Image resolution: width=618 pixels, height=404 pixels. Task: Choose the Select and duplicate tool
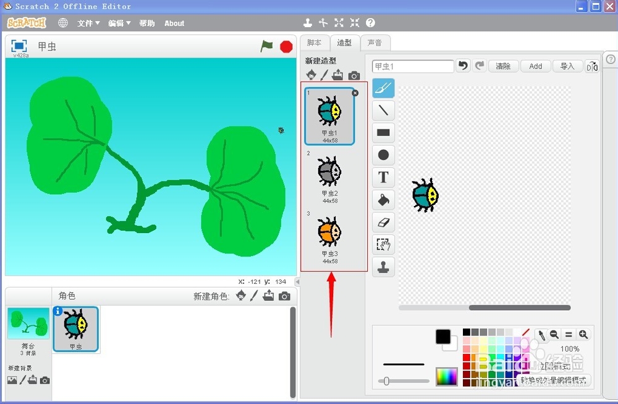384,245
